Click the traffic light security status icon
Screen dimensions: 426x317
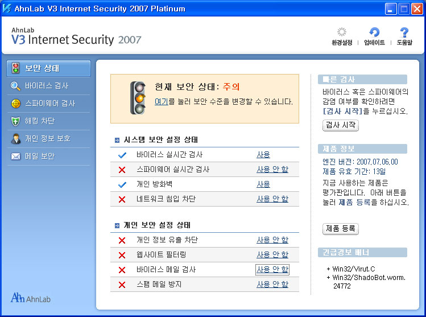[x=138, y=98]
